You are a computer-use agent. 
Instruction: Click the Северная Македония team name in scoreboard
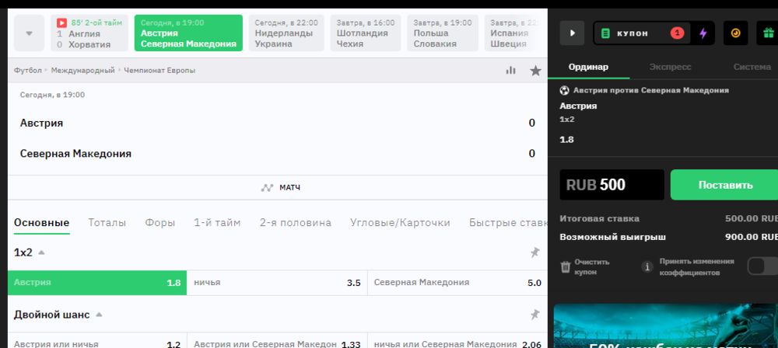(x=76, y=154)
